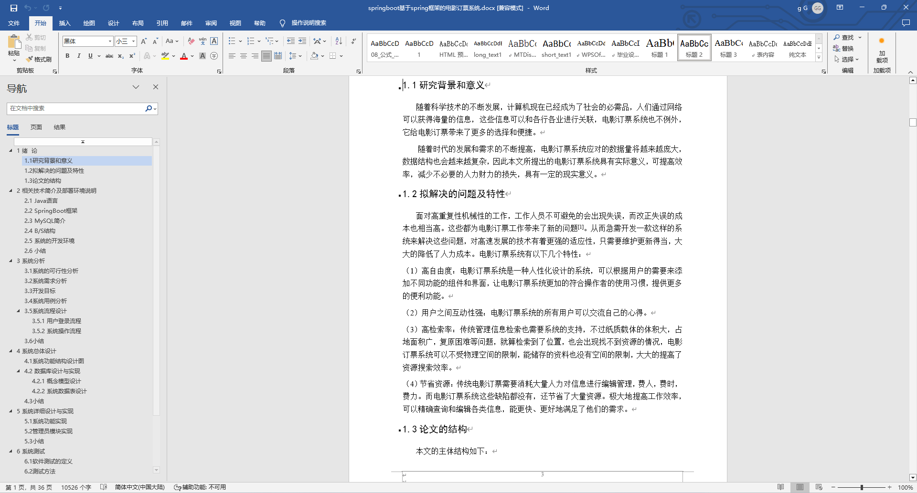Screen dimensions: 917x493
Task: Select '2.2 SpringBoot框架' in navigation tree
Action: click(51, 210)
